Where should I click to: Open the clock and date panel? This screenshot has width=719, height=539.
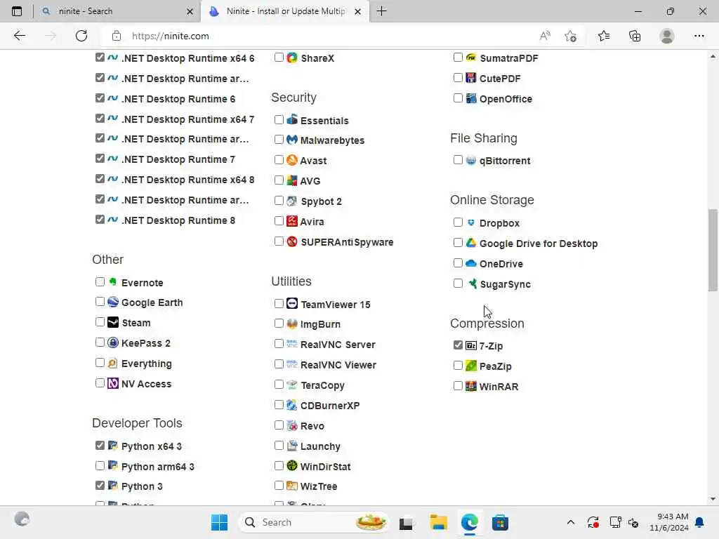(x=668, y=522)
